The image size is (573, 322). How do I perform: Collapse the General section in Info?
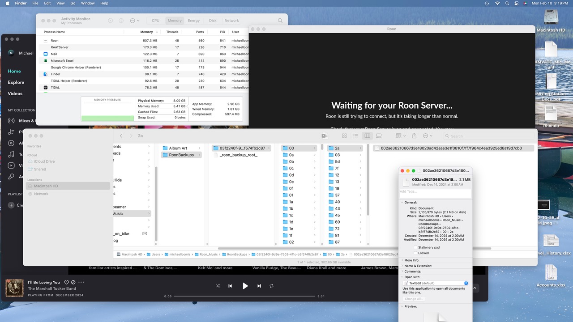402,203
